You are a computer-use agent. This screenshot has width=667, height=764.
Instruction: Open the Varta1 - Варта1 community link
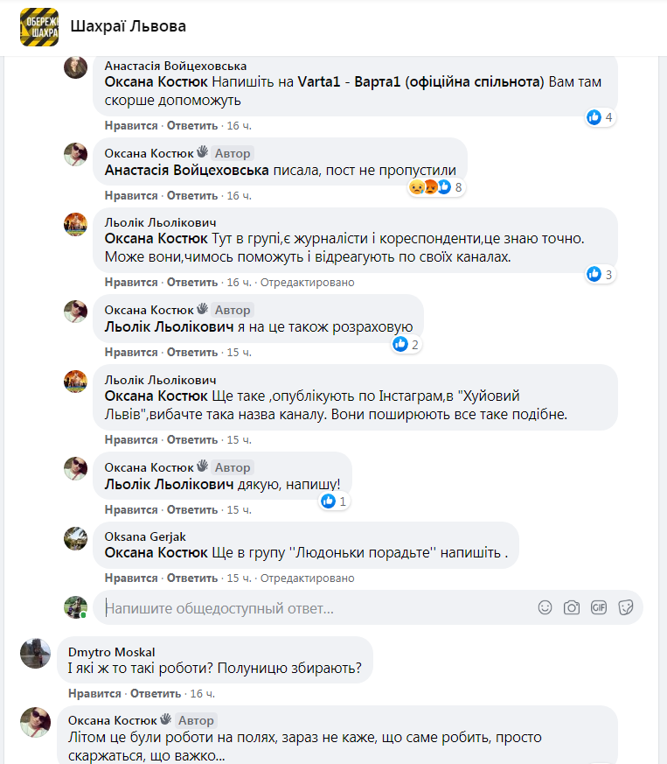420,82
